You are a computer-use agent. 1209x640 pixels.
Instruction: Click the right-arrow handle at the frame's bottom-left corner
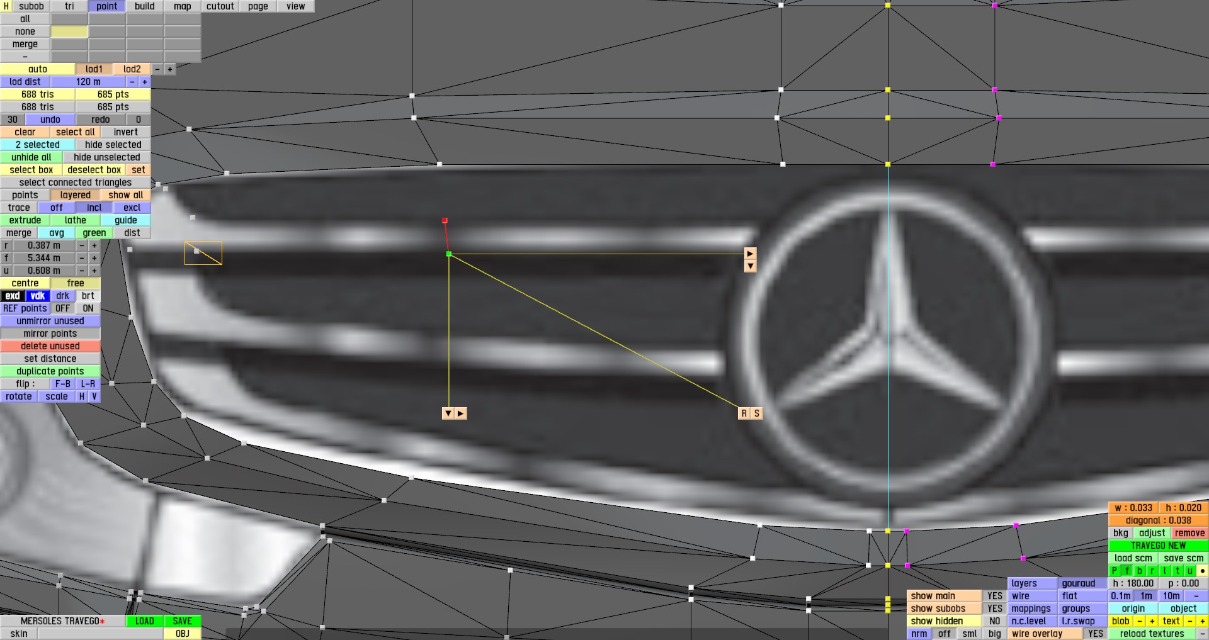coord(460,413)
